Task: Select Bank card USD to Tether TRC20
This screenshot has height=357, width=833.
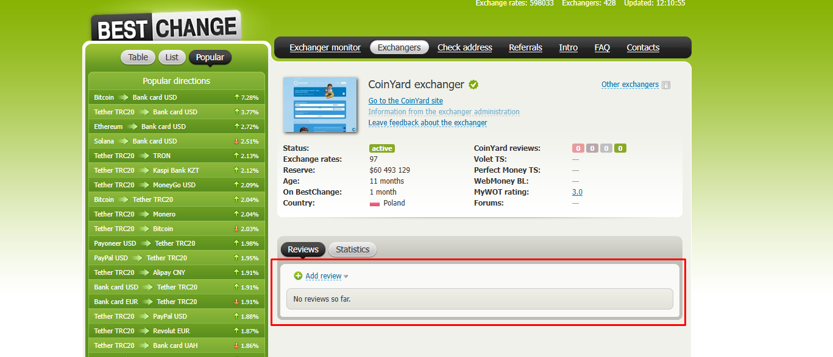Action: (x=177, y=287)
